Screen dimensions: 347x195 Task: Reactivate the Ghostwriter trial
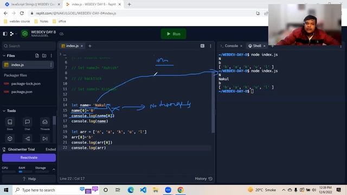pos(29,158)
